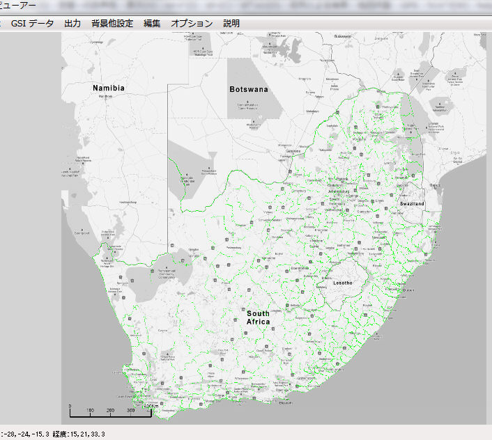Open the オプション menu

pyautogui.click(x=192, y=23)
